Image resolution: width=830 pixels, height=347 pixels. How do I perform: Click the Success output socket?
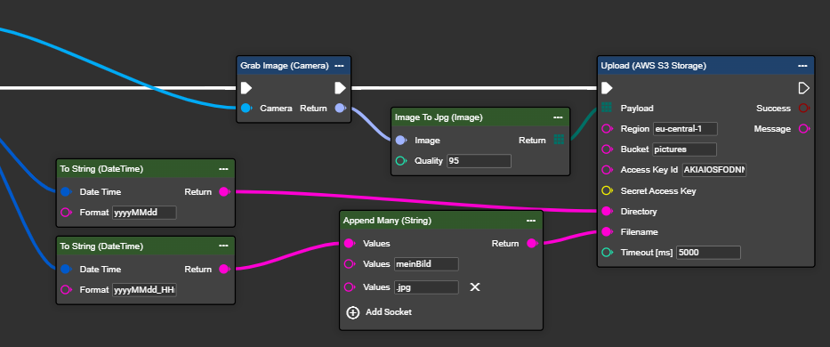[803, 108]
